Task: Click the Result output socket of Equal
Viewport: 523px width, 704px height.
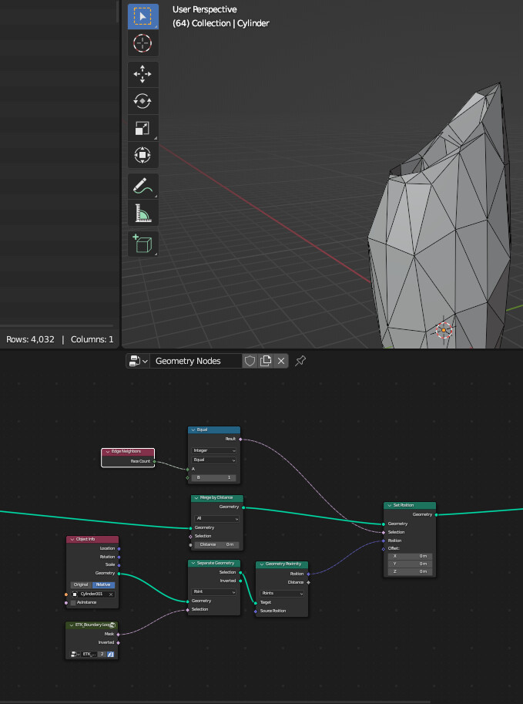Action: (x=240, y=439)
